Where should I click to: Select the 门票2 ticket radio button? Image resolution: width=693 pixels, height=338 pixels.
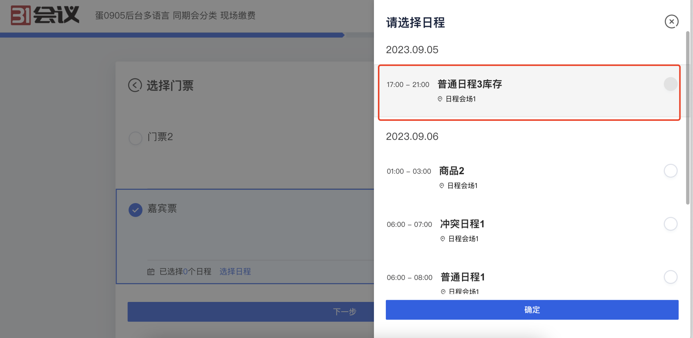tap(135, 138)
